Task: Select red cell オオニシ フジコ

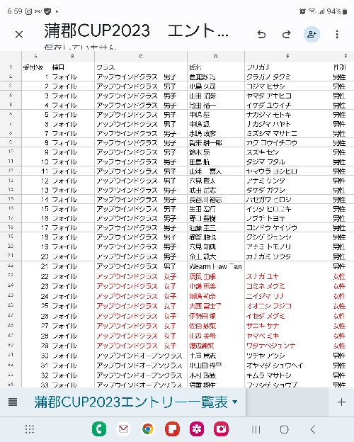Action: tap(287, 306)
